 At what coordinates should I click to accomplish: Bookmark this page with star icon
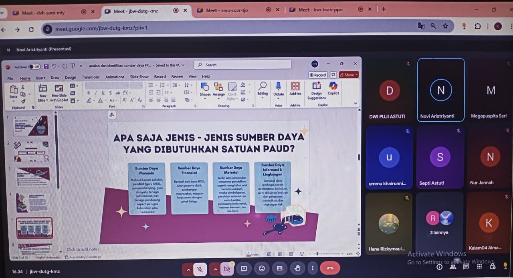tap(445, 26)
